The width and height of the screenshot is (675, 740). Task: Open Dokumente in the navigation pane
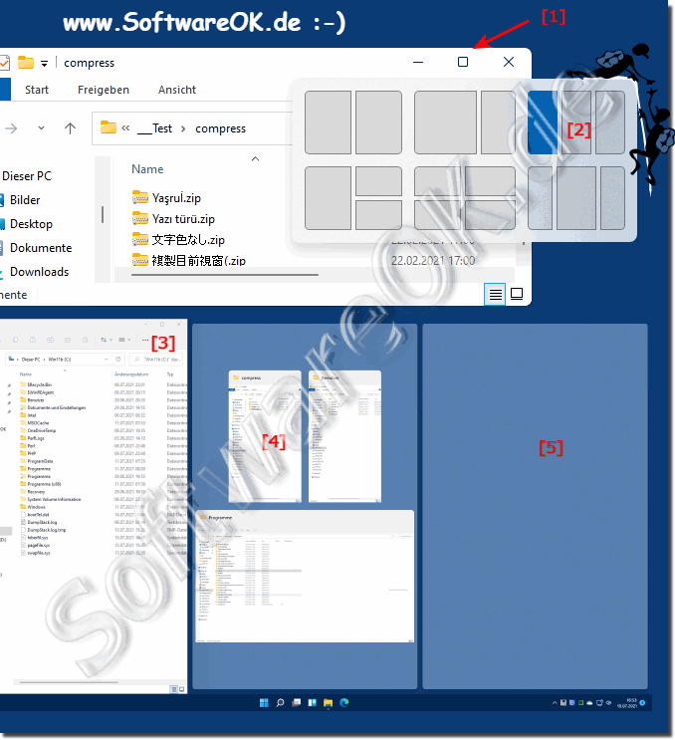[x=36, y=248]
